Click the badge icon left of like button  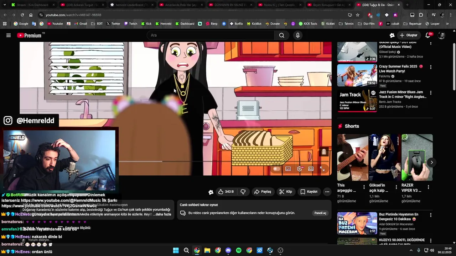(211, 192)
